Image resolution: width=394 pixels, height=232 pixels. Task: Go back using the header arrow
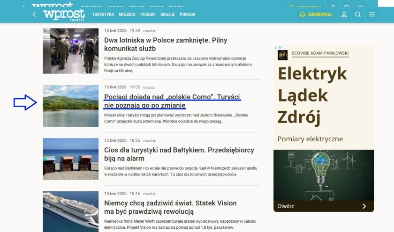(x=34, y=14)
